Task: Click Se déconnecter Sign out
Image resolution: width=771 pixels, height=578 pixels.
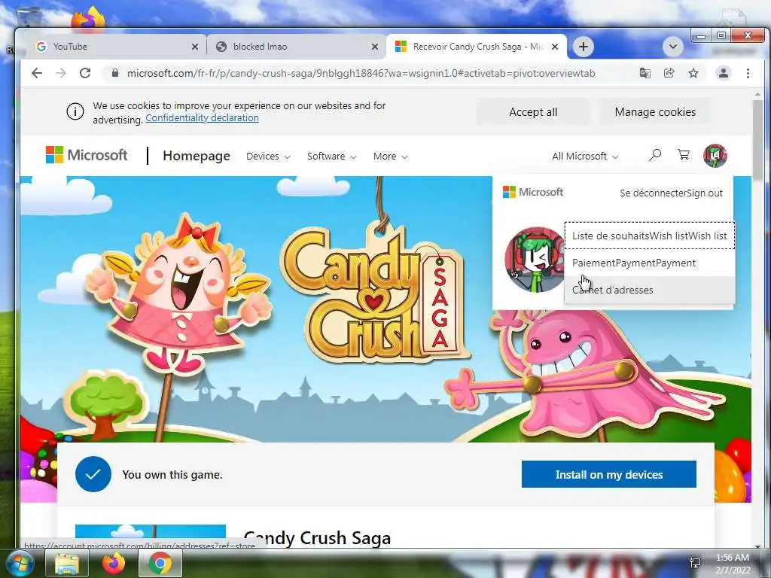Action: point(671,193)
